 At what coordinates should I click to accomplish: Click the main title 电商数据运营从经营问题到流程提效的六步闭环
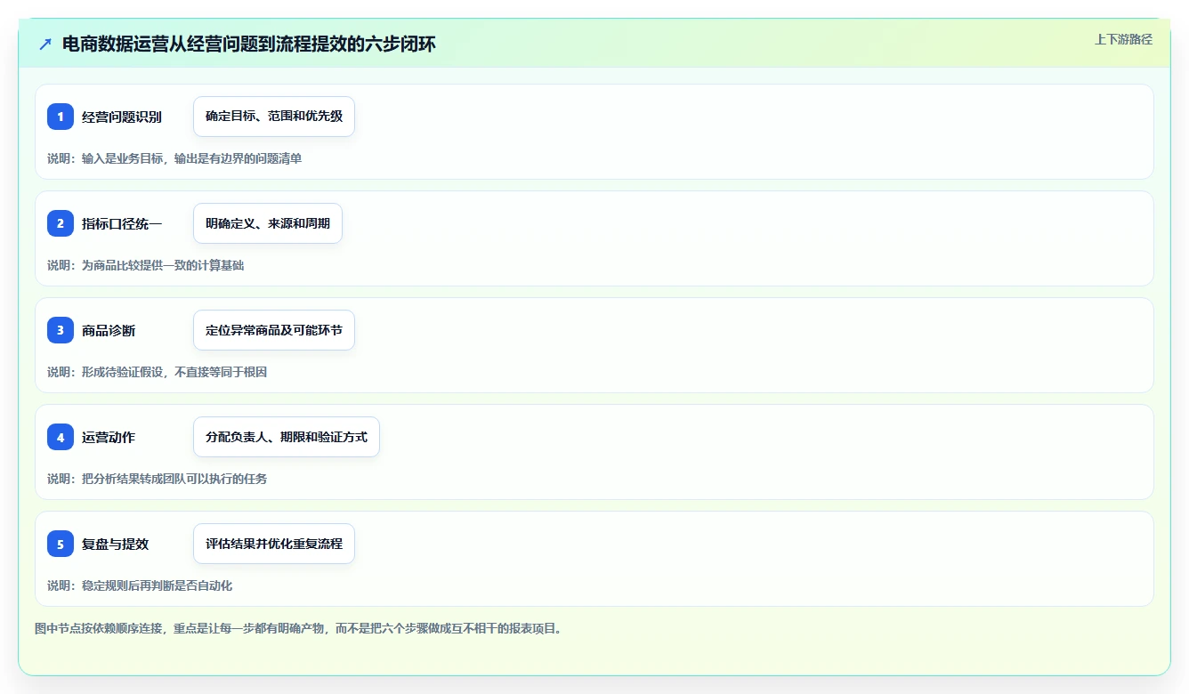249,44
